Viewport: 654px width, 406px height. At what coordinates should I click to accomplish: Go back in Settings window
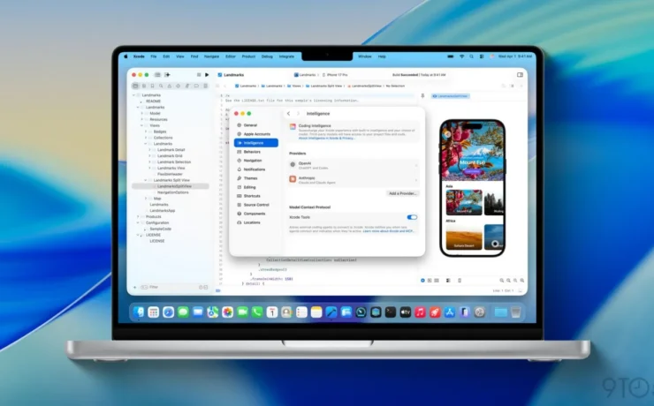(289, 114)
